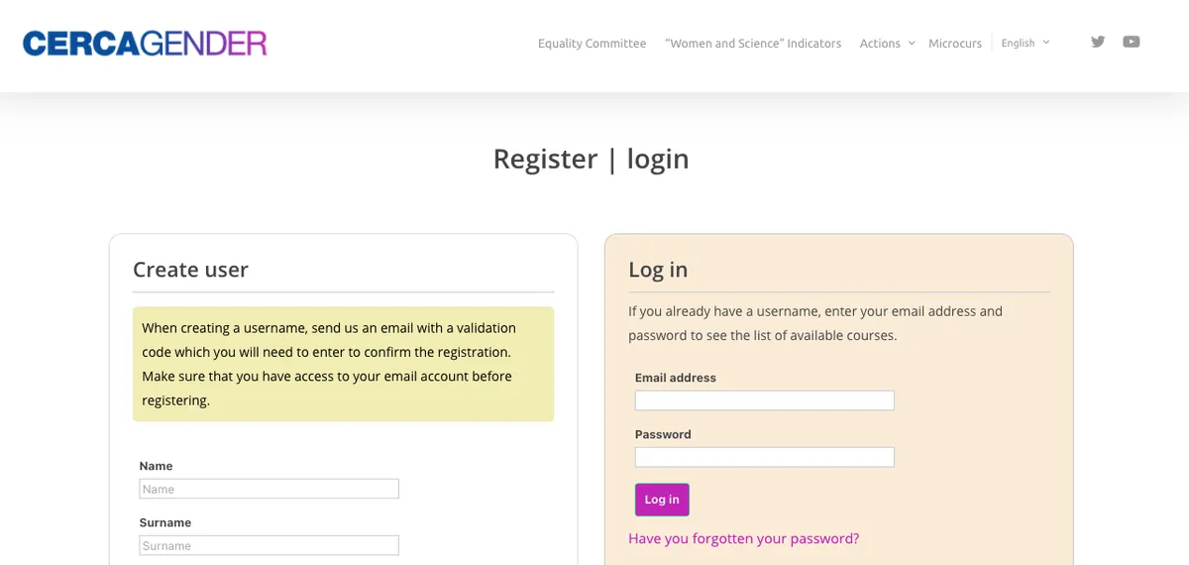The image size is (1189, 565).
Task: Select the Actions menu label
Action: tap(880, 43)
